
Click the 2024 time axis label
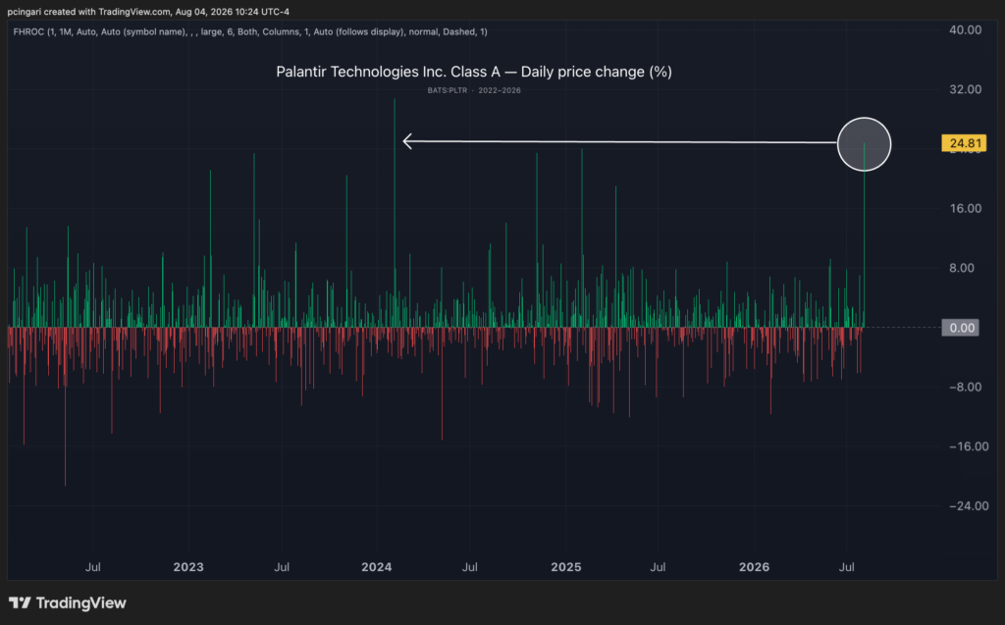pyautogui.click(x=376, y=567)
